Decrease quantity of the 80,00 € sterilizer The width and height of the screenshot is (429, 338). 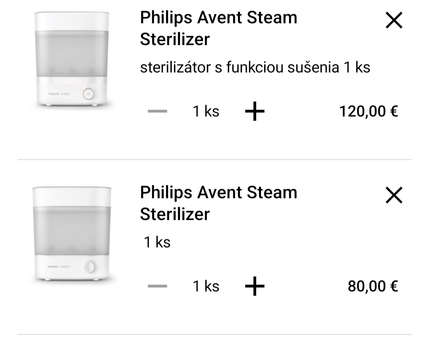pos(157,286)
